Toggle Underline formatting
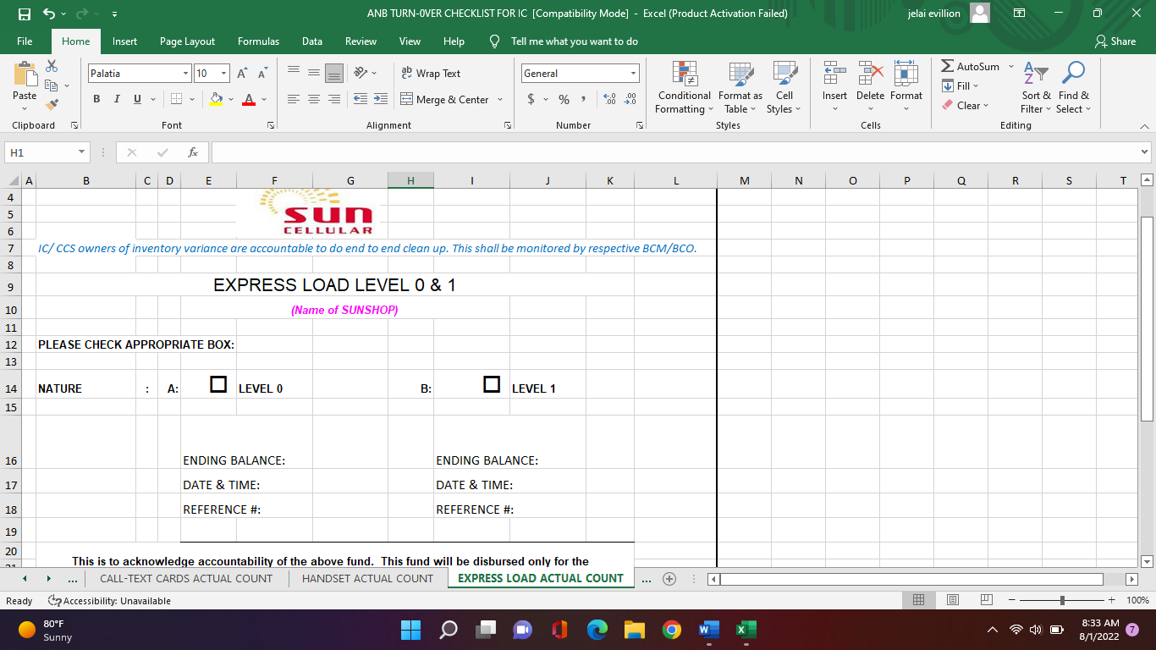The height and width of the screenshot is (650, 1156). tap(138, 99)
